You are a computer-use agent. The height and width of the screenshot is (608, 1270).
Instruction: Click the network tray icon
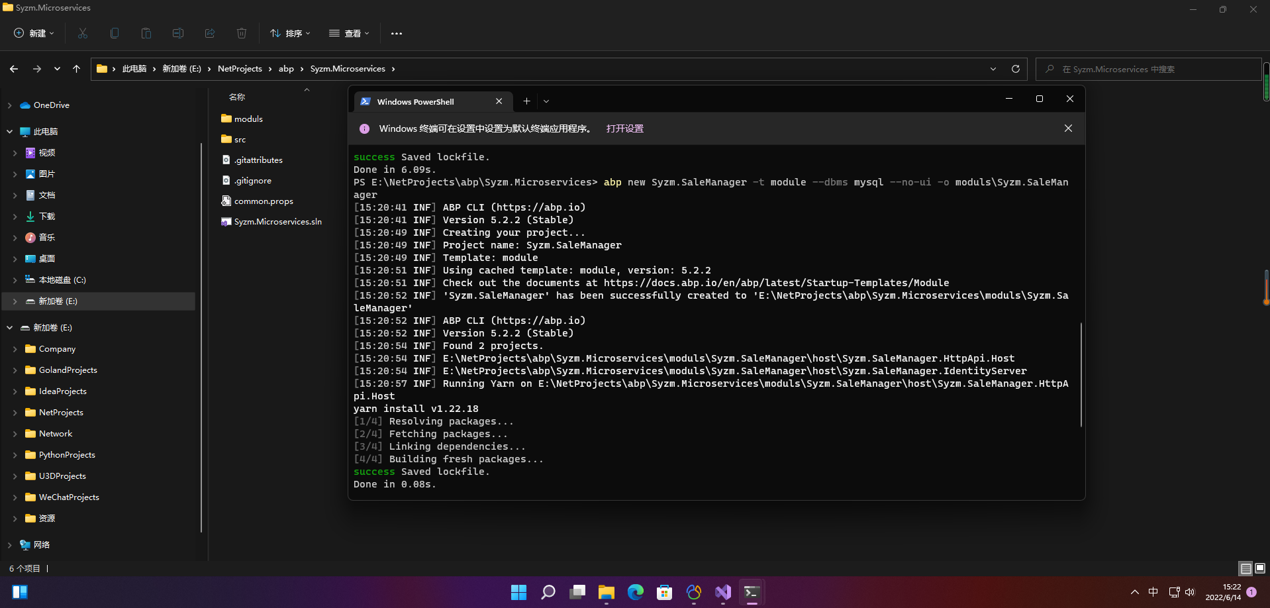1174,592
